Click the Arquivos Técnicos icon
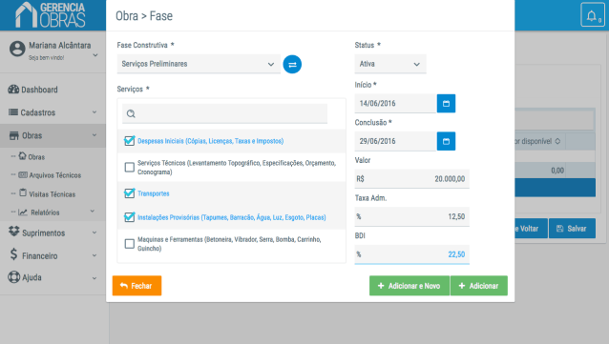This screenshot has height=344, width=609. coord(23,175)
